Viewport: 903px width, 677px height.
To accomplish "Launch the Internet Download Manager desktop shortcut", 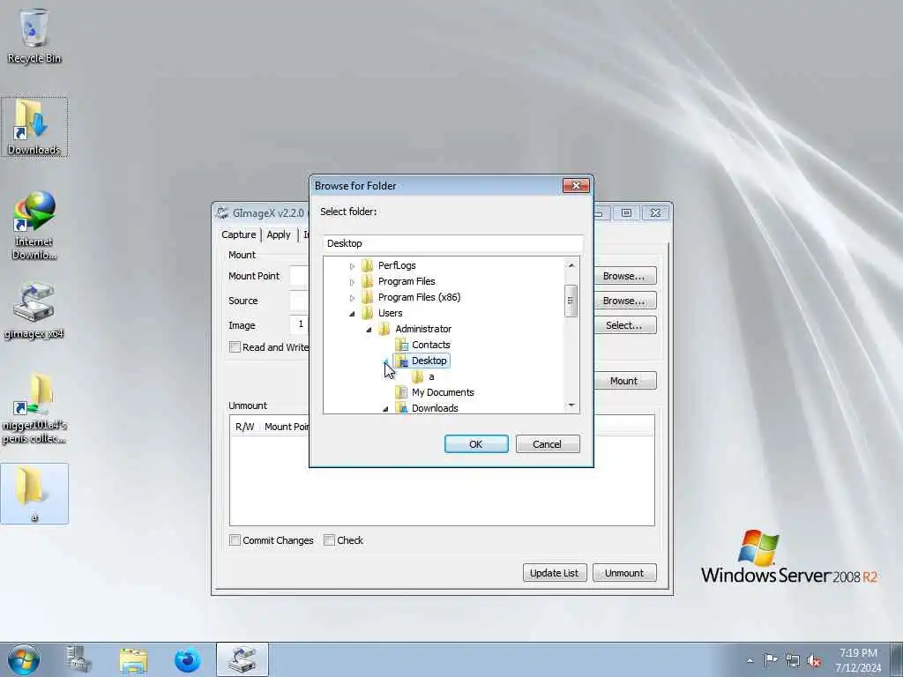I will point(34,226).
